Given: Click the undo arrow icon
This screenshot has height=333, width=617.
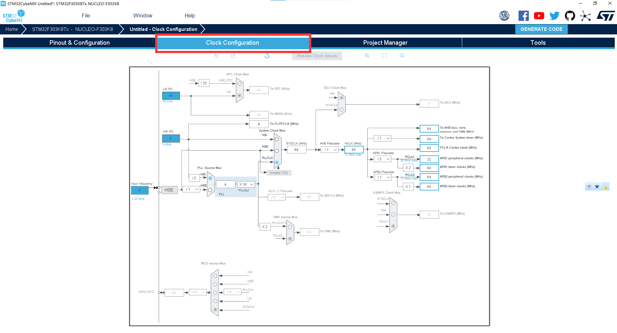Looking at the screenshot, I should [x=216, y=56].
